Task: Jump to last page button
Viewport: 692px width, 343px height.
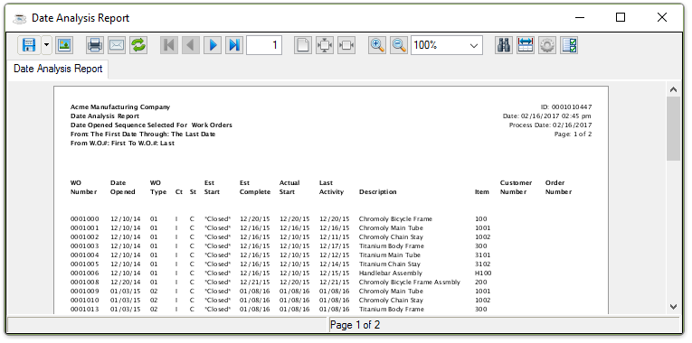Action: coord(234,45)
